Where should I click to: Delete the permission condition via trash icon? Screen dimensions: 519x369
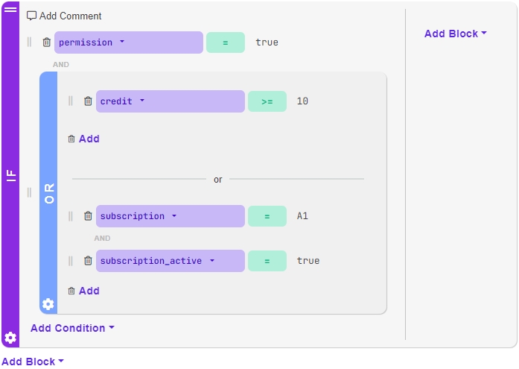coord(47,42)
